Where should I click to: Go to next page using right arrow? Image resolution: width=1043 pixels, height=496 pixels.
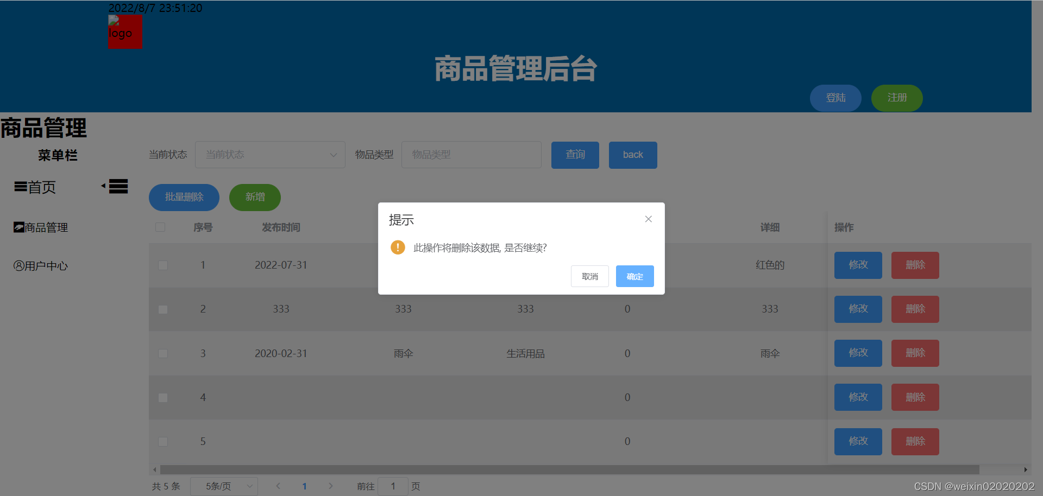pos(331,486)
